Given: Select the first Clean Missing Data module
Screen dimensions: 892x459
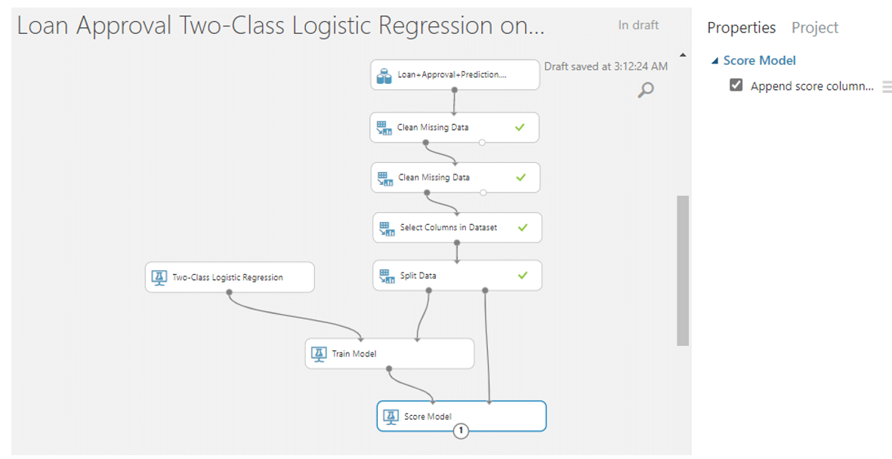Looking at the screenshot, I should tap(454, 128).
